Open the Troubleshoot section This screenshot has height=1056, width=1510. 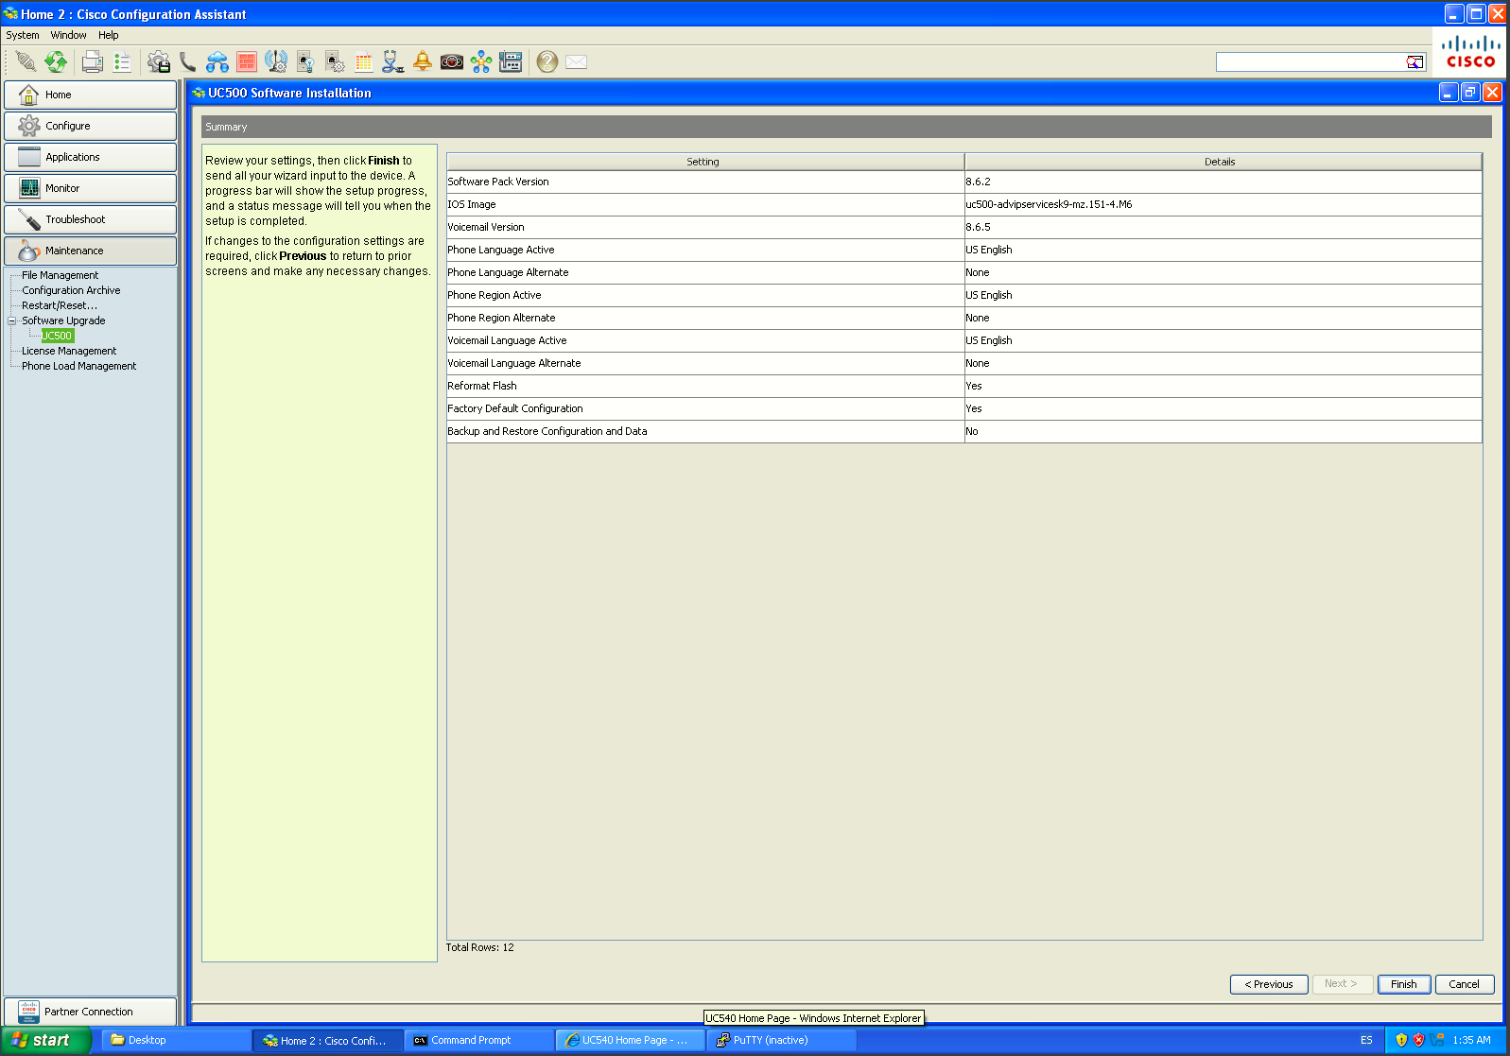(90, 219)
